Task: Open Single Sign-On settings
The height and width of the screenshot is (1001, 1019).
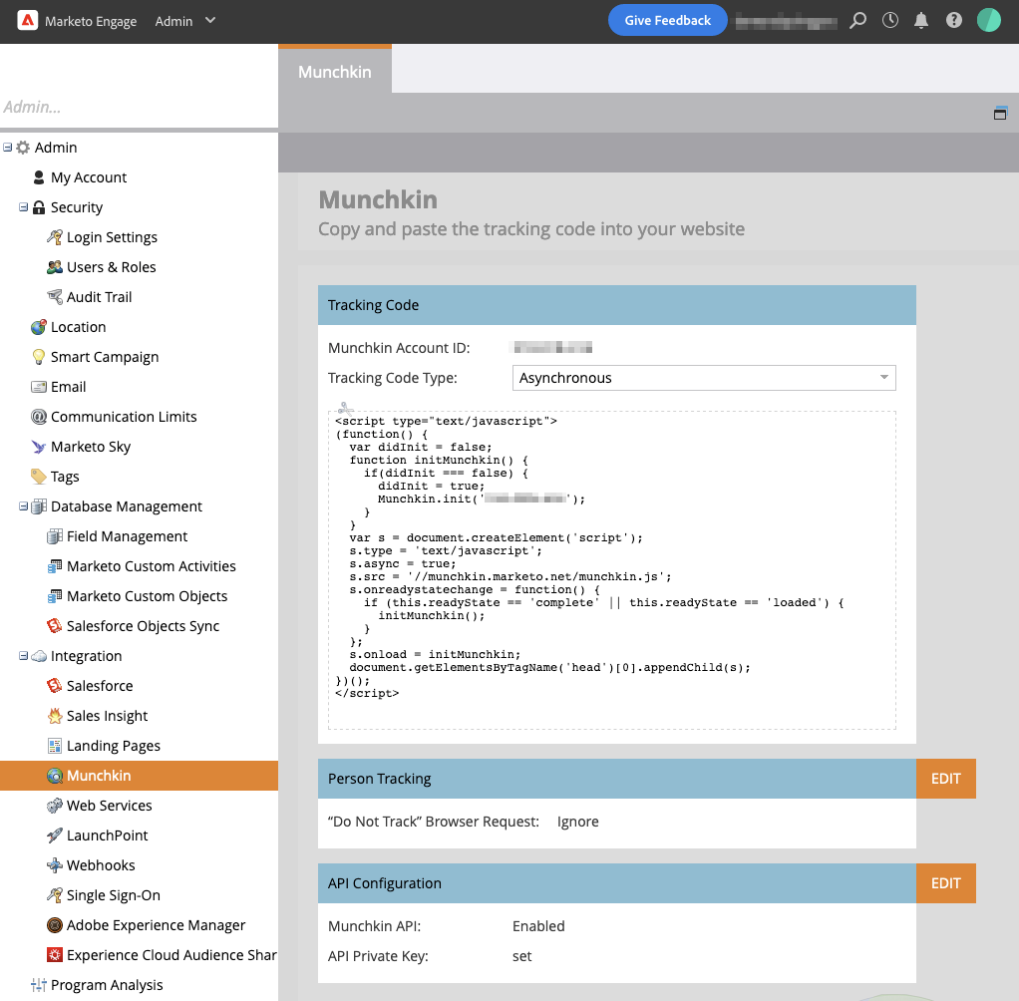Action: (x=113, y=895)
